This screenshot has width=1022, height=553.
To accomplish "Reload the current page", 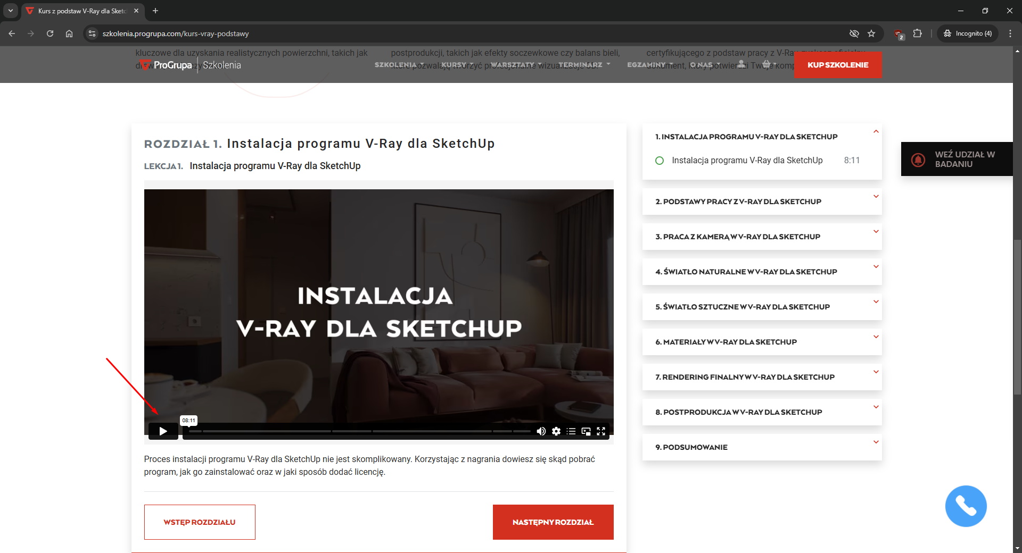I will (x=50, y=33).
